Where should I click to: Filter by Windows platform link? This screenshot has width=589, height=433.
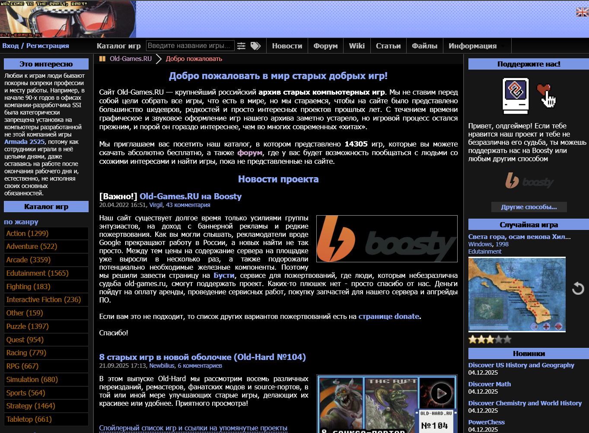click(x=480, y=244)
